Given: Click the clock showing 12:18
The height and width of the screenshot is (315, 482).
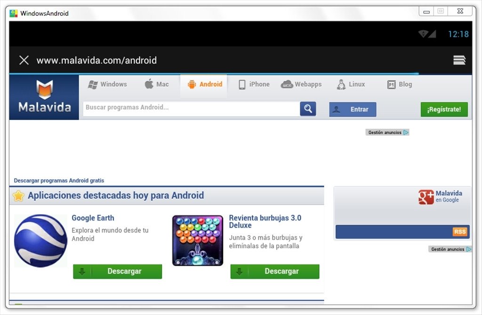Looking at the screenshot, I should [458, 34].
